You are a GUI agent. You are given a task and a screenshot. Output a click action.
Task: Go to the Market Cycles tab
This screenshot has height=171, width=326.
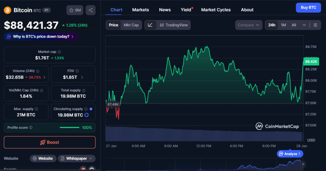(x=216, y=10)
